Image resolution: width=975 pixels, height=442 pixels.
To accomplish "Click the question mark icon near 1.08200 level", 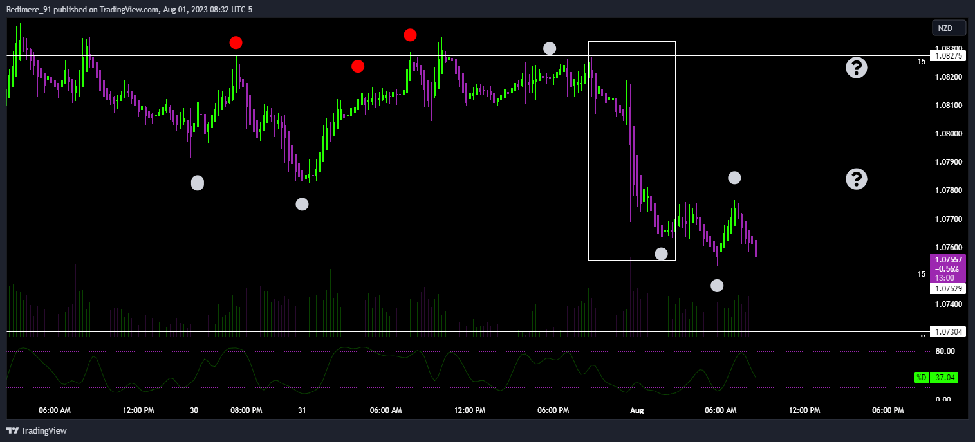I will (x=856, y=68).
